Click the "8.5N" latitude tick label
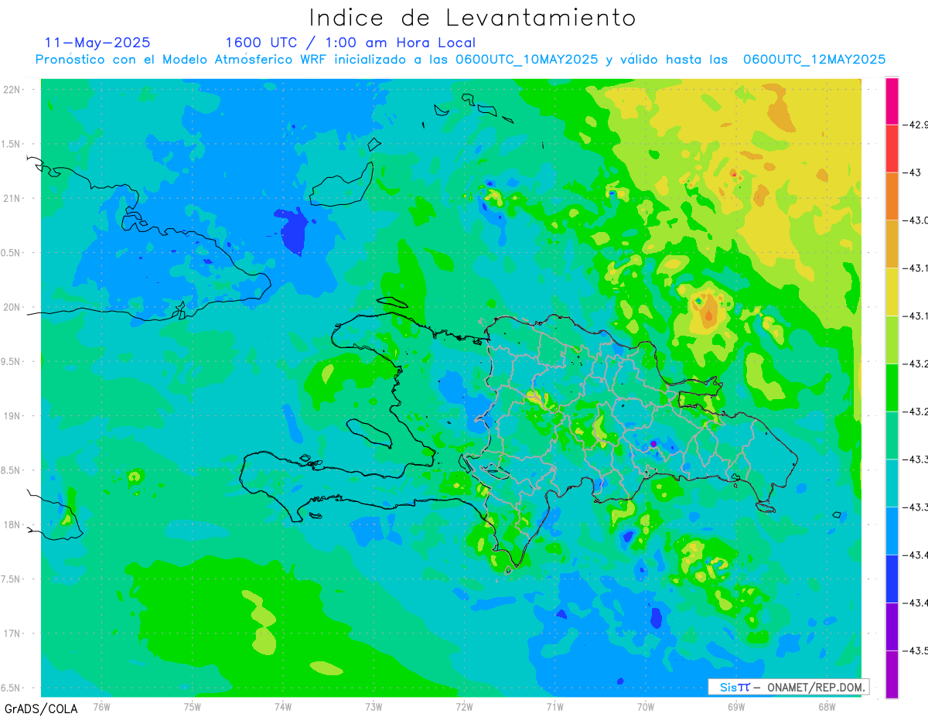The height and width of the screenshot is (717, 928). [x=11, y=471]
